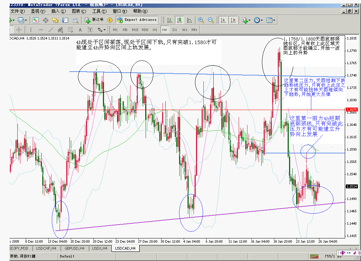Switch to line chart display
The image size is (361, 261).
click(189, 20)
